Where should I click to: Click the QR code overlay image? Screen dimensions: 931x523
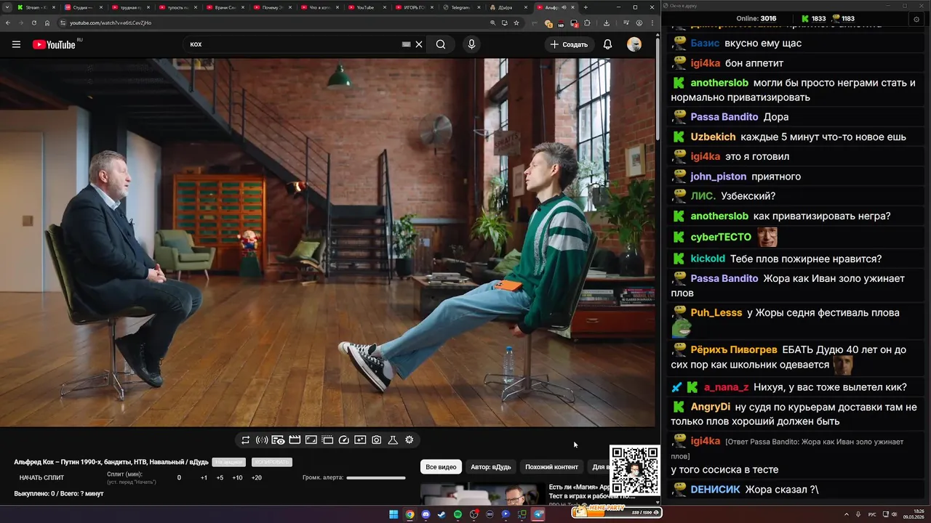point(634,471)
